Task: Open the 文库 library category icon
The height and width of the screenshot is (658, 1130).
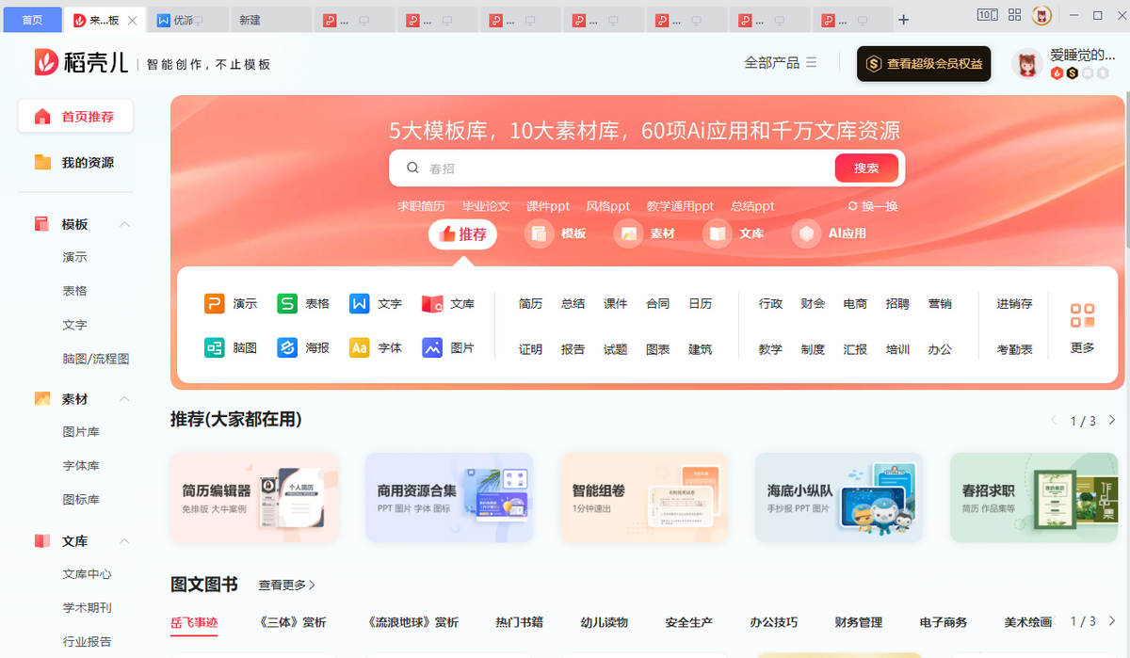Action: coord(432,303)
